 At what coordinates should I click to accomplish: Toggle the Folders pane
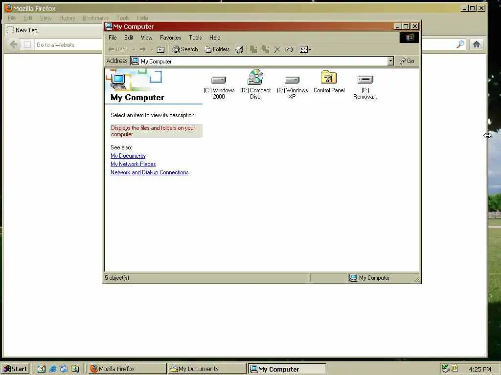[217, 49]
